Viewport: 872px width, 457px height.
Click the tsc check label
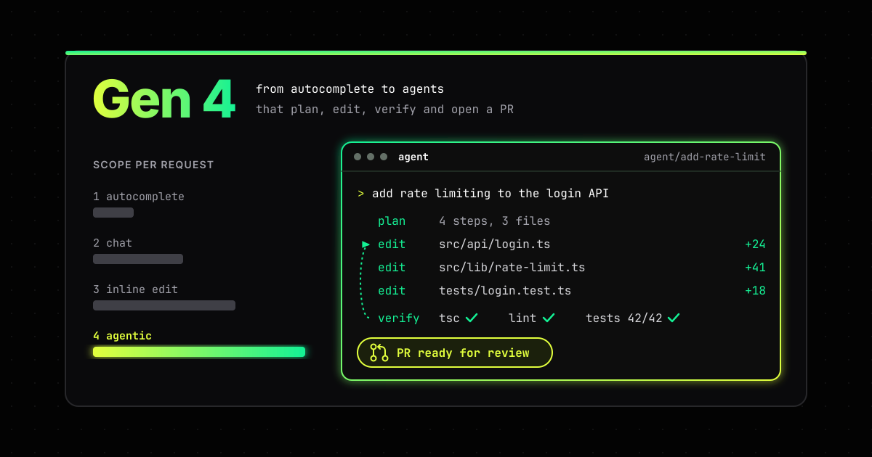449,318
